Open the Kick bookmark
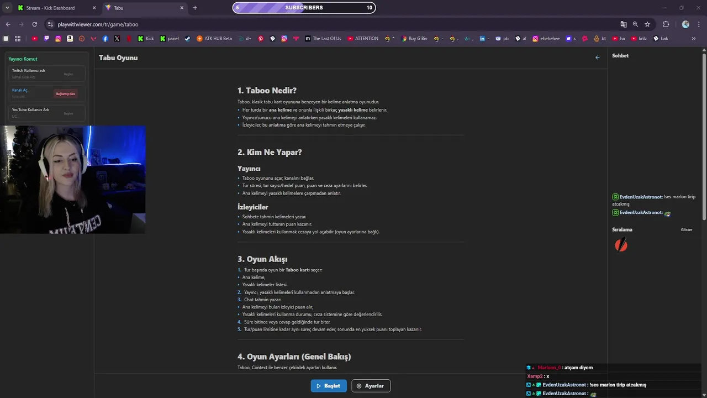Screen dimensions: 707x398 pyautogui.click(x=146, y=39)
